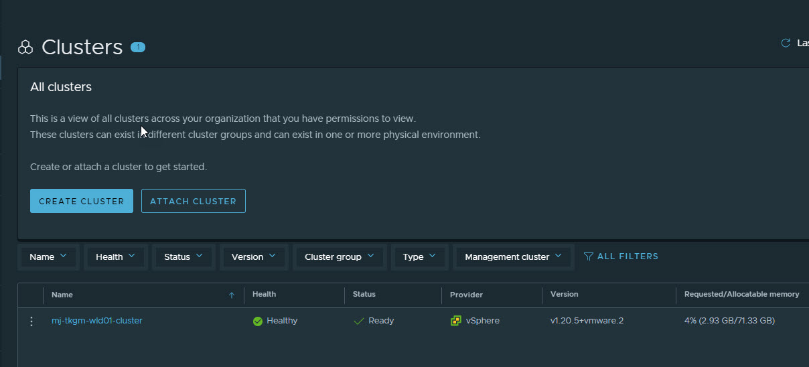
Task: Click the cluster count badge beside Clusters
Action: (137, 47)
